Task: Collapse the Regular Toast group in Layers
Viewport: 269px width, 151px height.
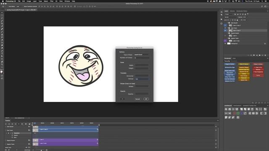Action: 228,38
